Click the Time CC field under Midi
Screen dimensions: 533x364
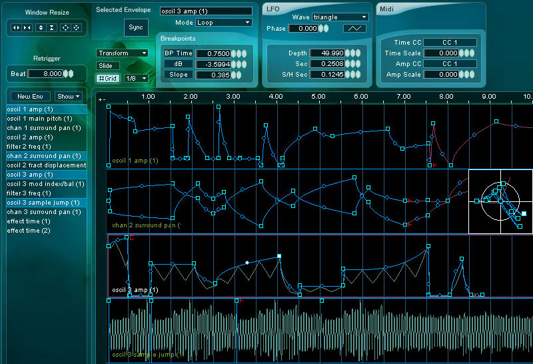point(450,42)
